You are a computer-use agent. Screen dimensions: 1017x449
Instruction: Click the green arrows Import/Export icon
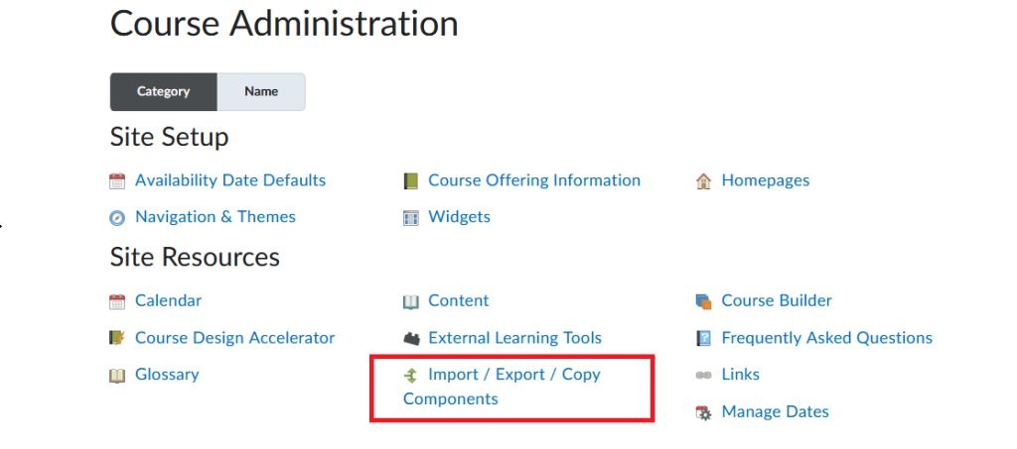(x=410, y=375)
